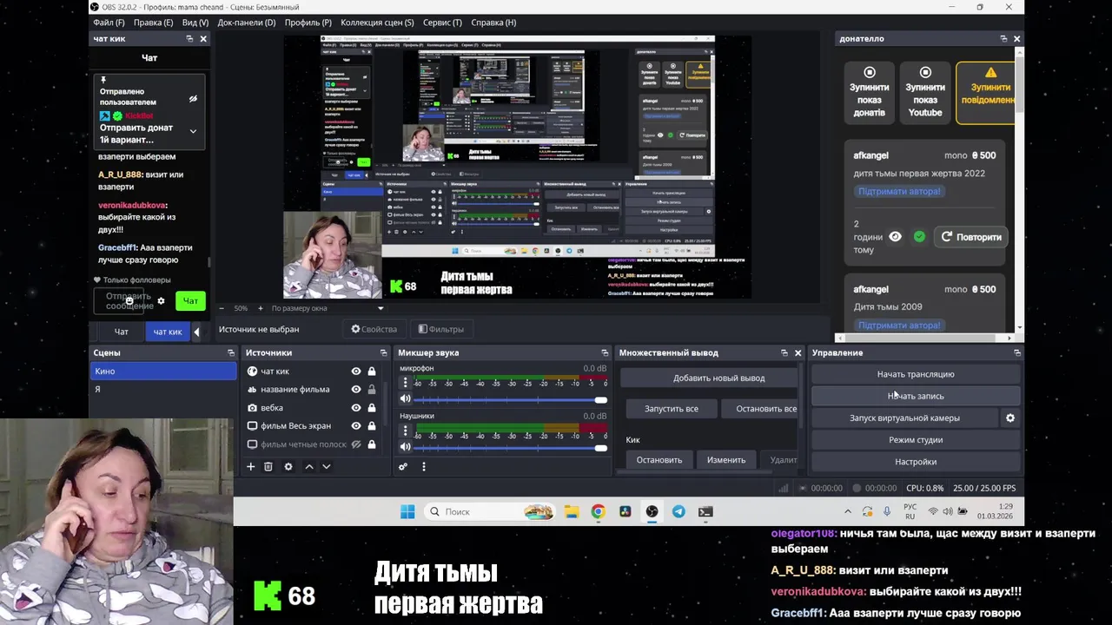
Task: Delete the selected source with the trash icon
Action: click(268, 466)
